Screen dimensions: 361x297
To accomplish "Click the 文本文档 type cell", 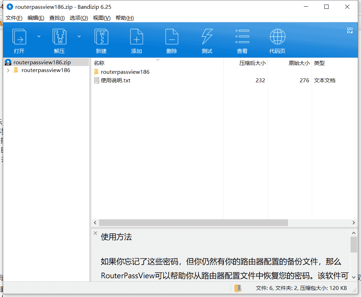I will 325,81.
